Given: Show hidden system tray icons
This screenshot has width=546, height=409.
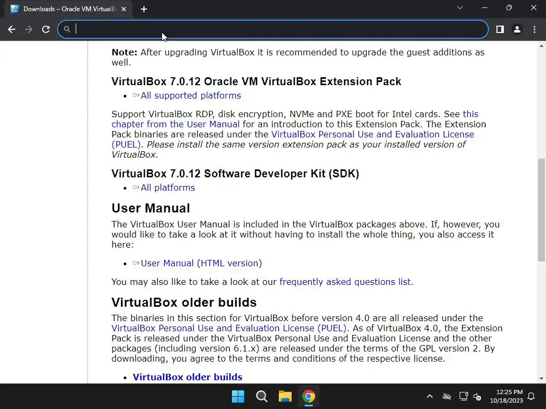Looking at the screenshot, I should point(430,396).
